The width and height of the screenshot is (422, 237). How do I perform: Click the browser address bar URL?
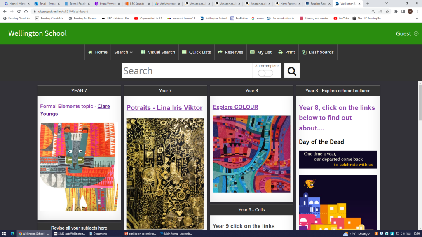(63, 12)
